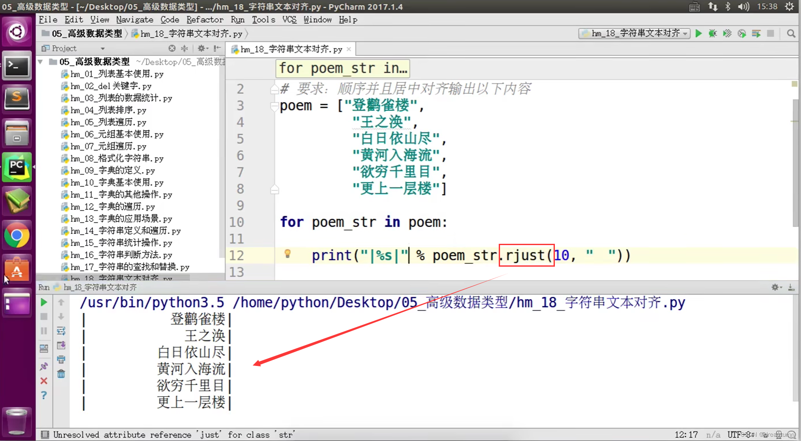Print the console output

(61, 359)
